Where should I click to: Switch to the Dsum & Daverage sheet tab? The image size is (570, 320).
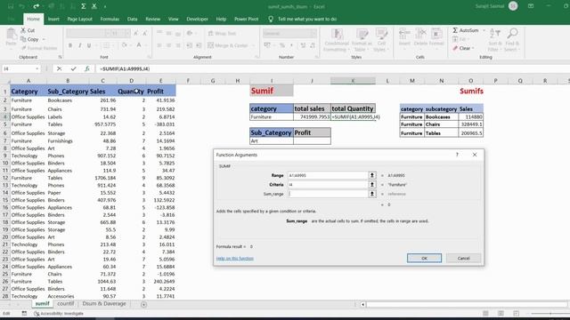(104, 304)
